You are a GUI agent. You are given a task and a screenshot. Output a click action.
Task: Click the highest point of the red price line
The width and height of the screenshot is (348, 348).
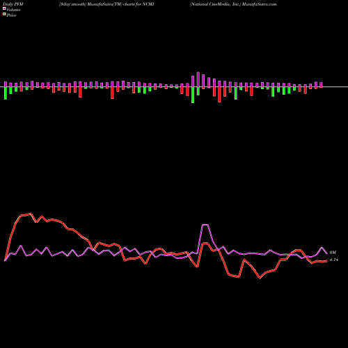(x=31, y=214)
